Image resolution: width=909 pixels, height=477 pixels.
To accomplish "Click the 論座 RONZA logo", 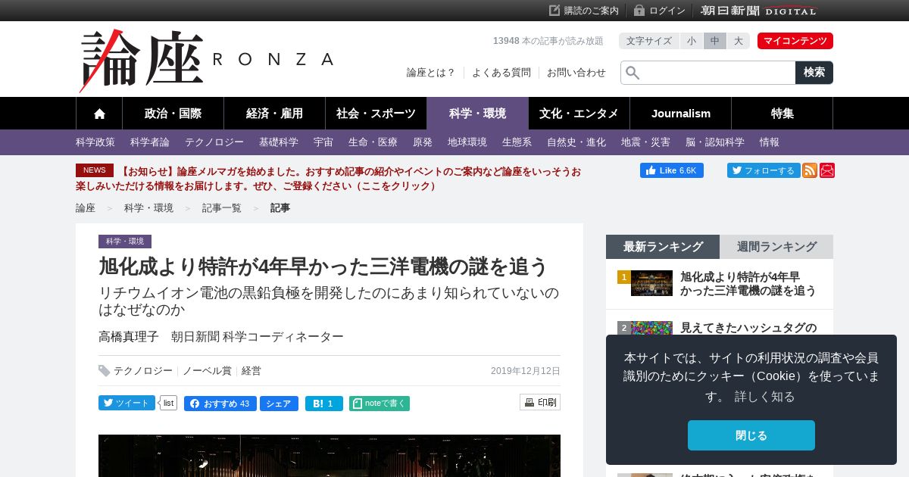I will (x=206, y=61).
